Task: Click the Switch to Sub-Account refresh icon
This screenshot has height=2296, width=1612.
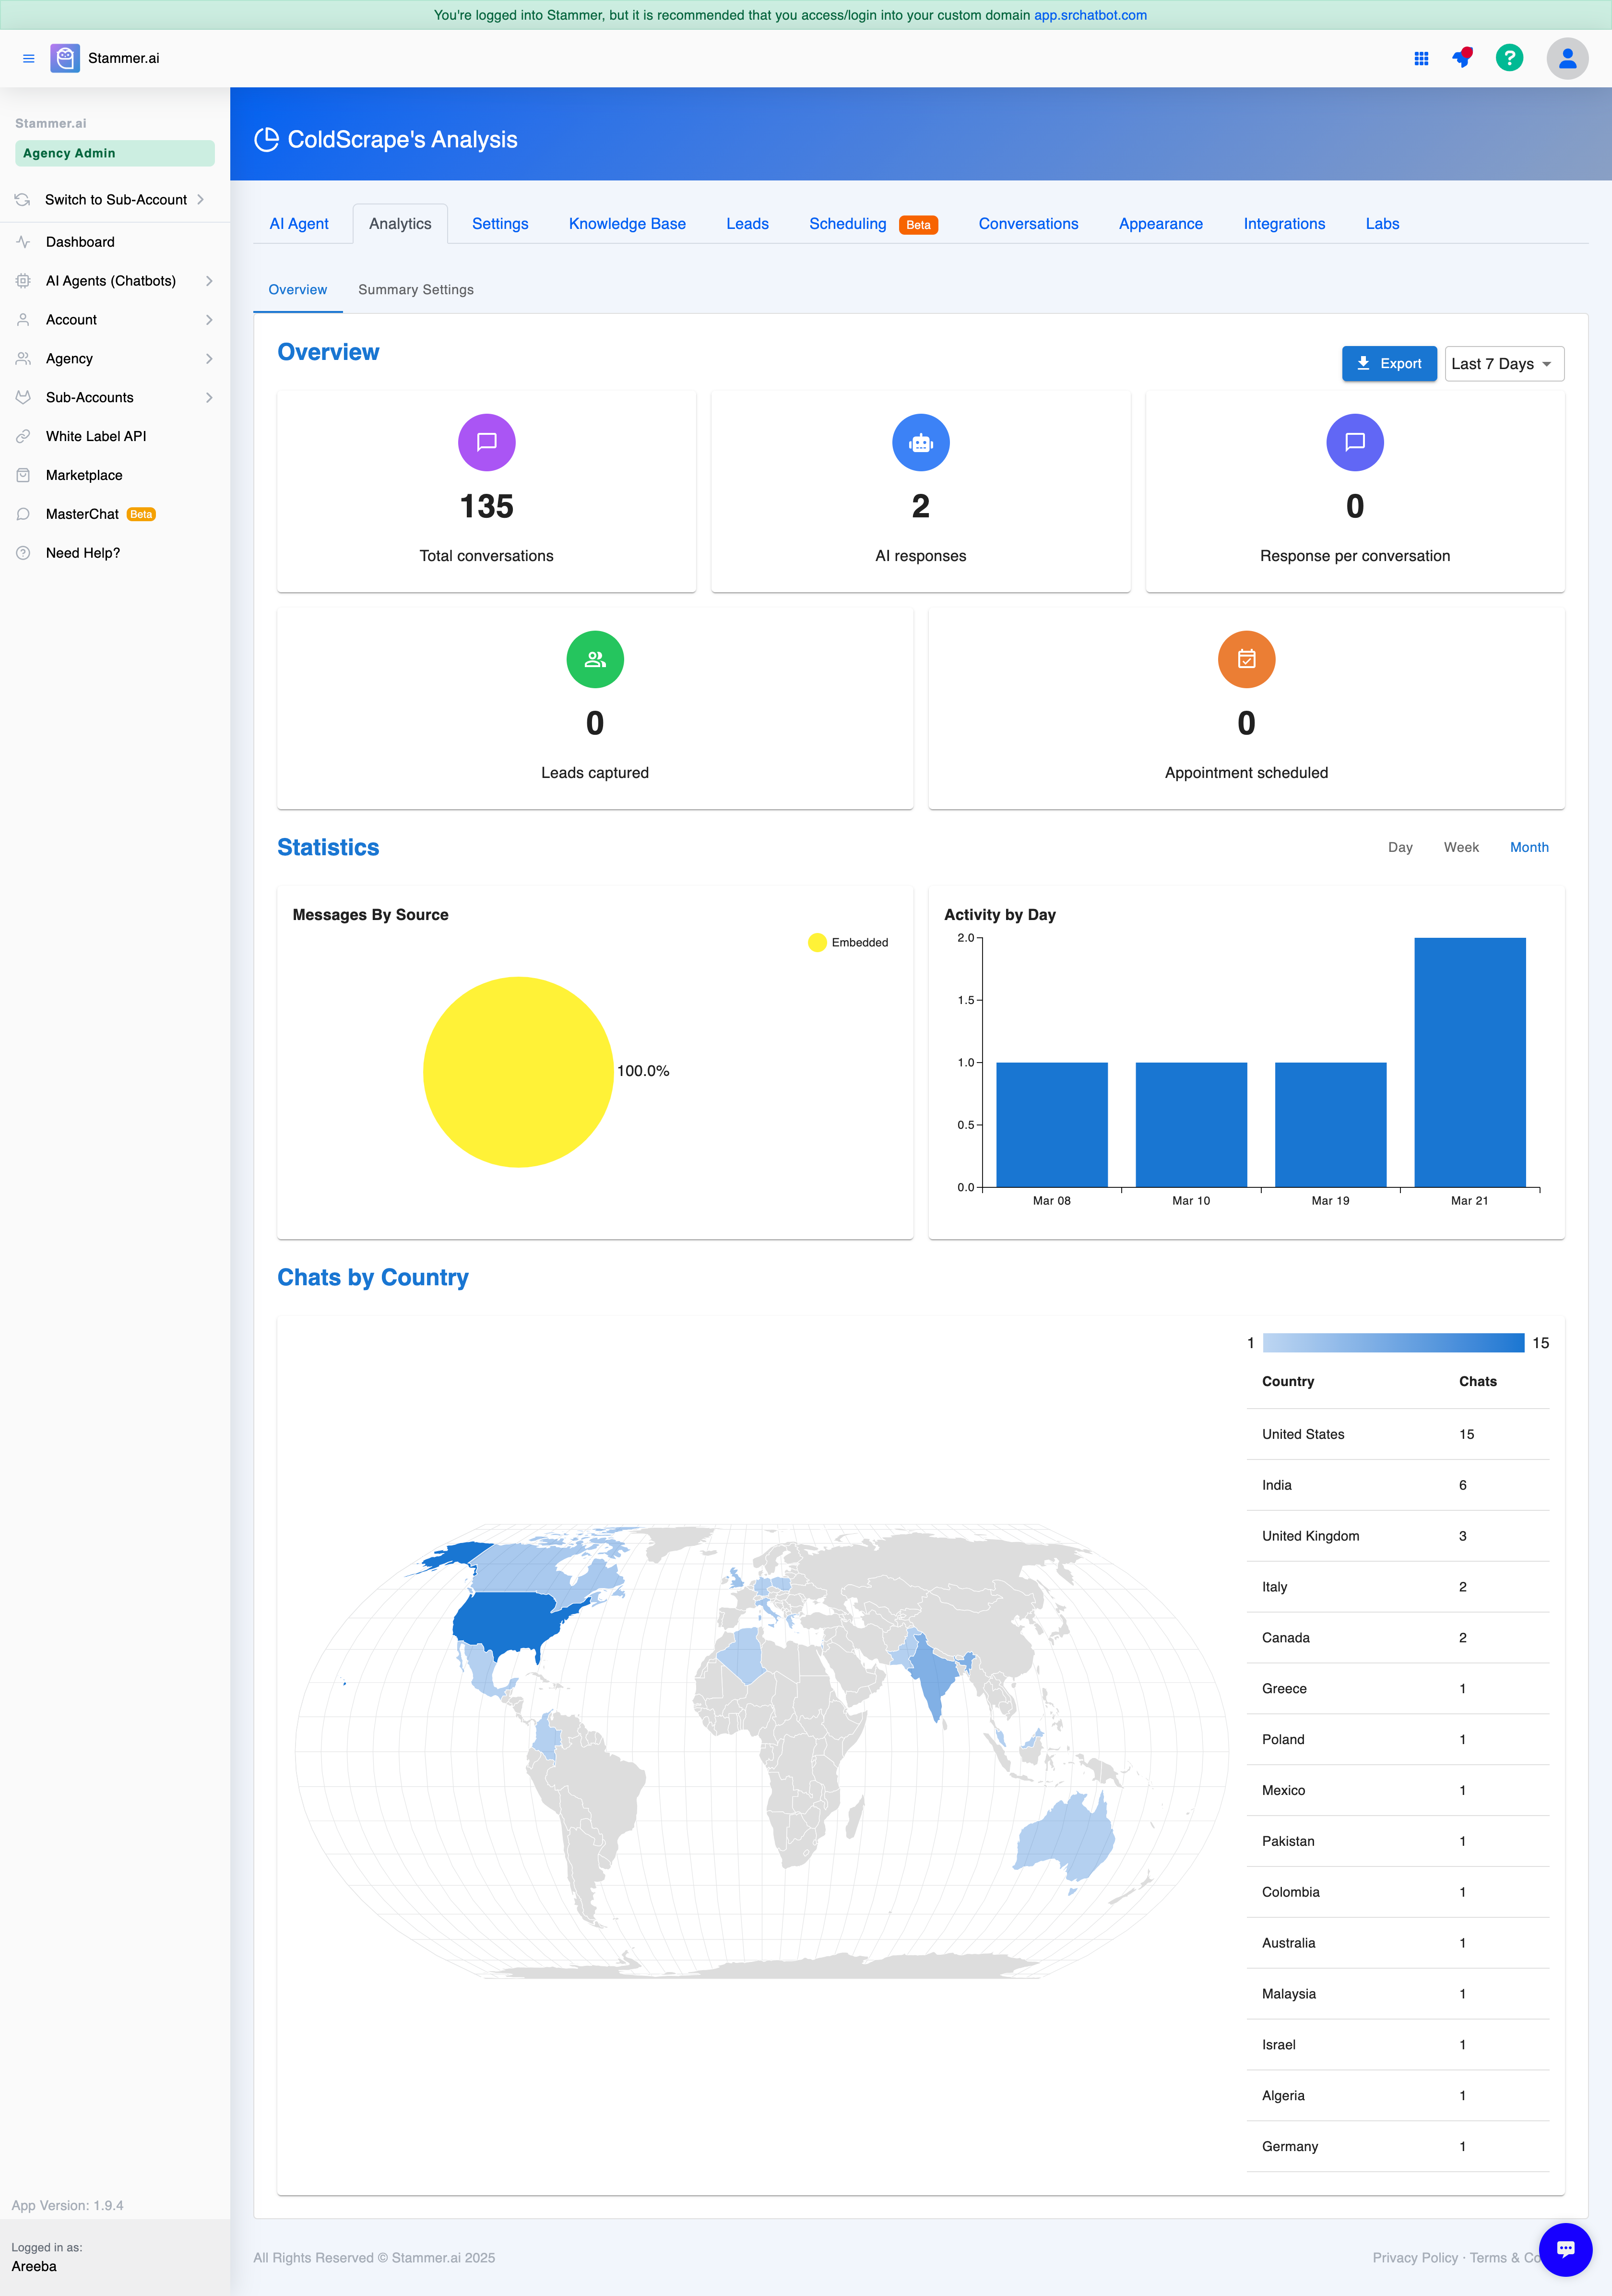Action: (x=23, y=200)
